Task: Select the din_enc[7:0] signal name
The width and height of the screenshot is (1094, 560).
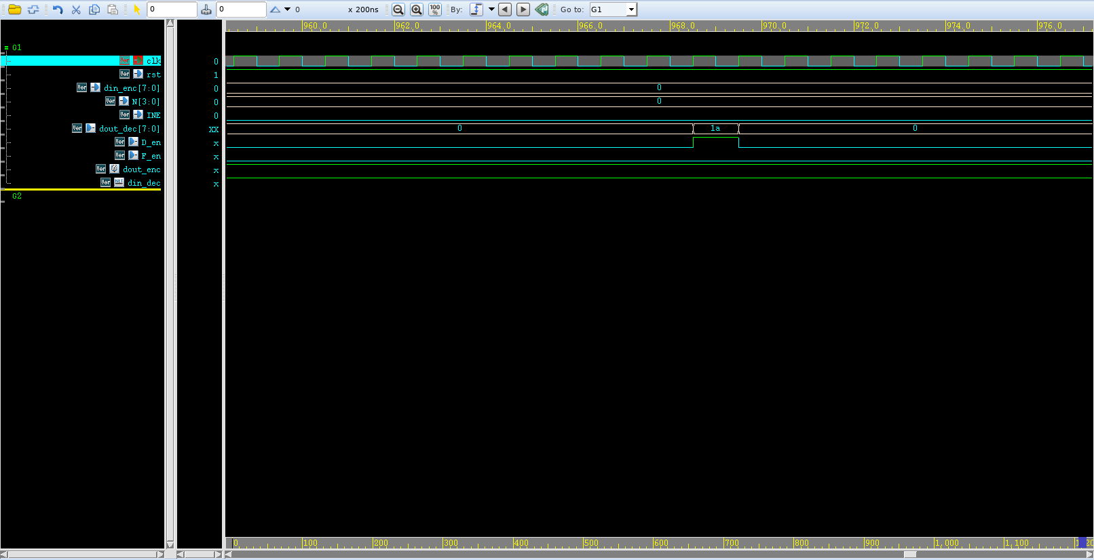Action: pyautogui.click(x=132, y=88)
